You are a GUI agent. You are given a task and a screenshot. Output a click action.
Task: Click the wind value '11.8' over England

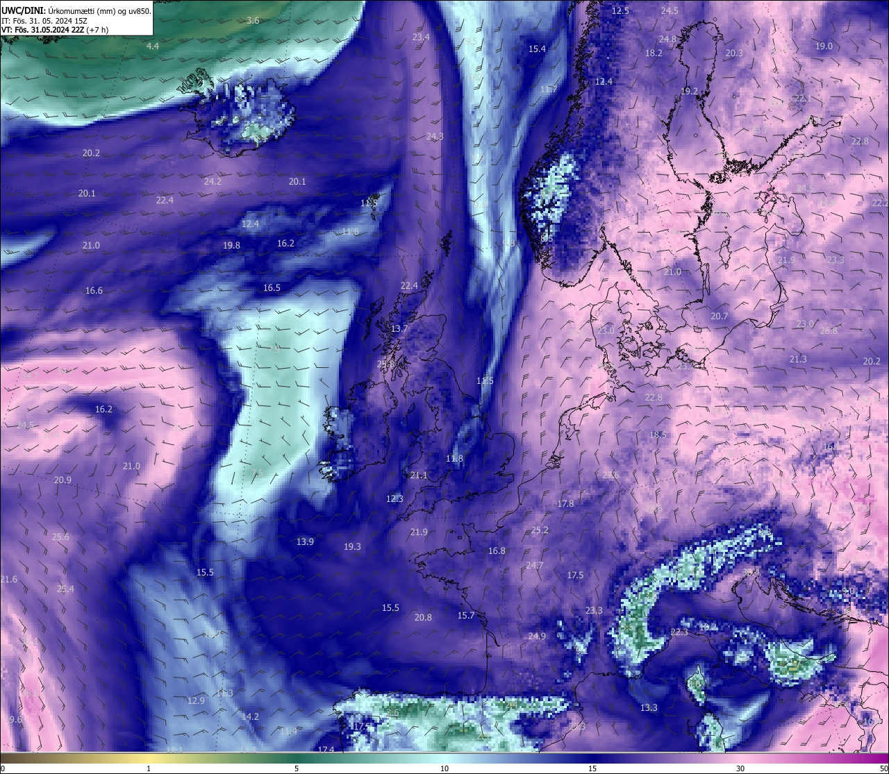point(454,459)
